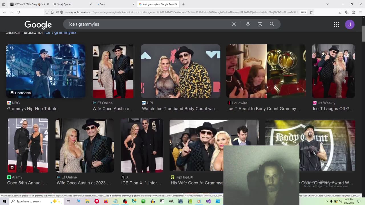Open the Alamy couple in black thumbnail
365x205 pixels.
coord(28,145)
